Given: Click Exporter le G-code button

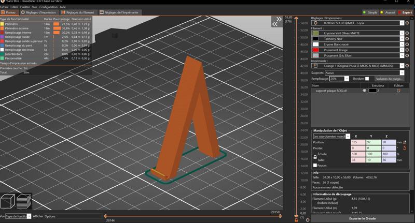Looking at the screenshot, I should tap(363, 218).
